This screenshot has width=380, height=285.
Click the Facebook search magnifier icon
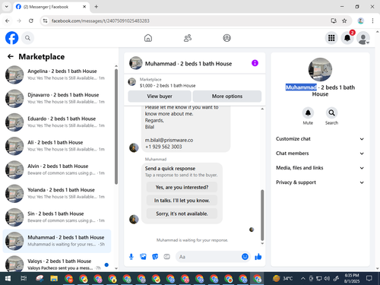pyautogui.click(x=27, y=38)
